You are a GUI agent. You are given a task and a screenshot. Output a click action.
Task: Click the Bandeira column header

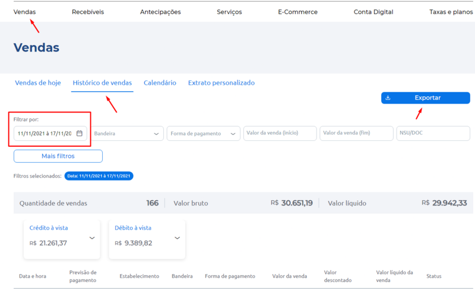pos(182,277)
